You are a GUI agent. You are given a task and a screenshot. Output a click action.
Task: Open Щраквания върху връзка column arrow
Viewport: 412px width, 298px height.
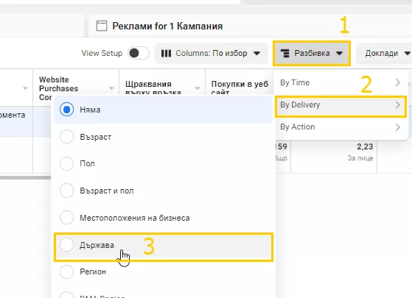pos(198,88)
